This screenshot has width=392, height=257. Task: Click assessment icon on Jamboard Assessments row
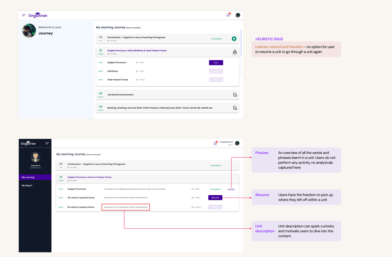[x=235, y=95]
